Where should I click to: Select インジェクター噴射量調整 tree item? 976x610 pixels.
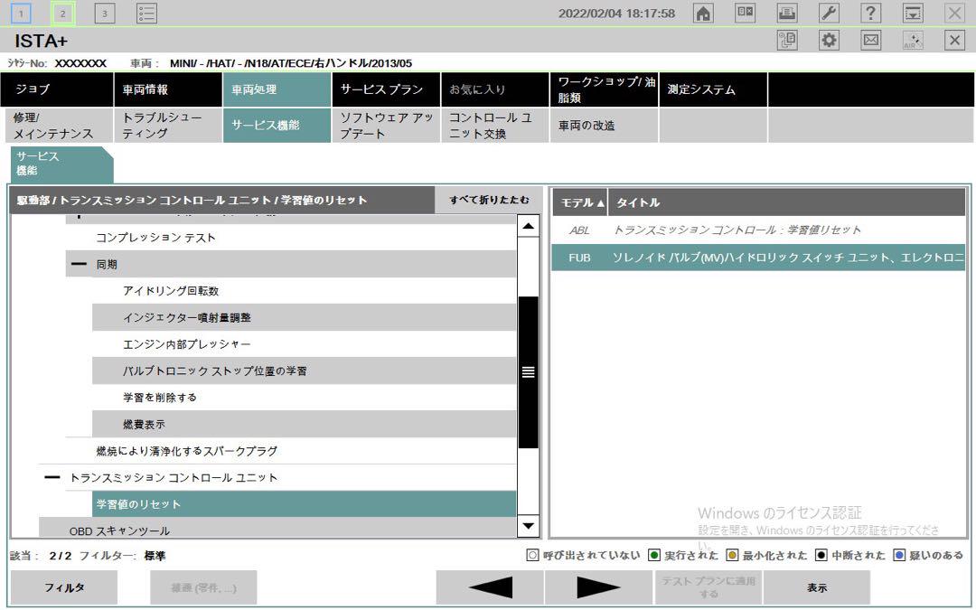click(x=304, y=317)
